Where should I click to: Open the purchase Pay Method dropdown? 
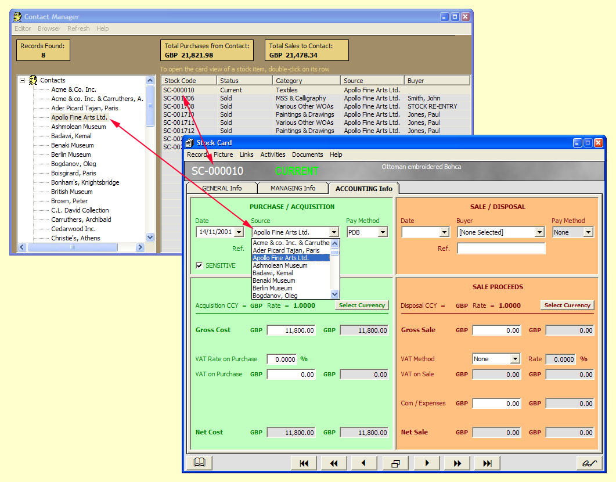click(383, 232)
